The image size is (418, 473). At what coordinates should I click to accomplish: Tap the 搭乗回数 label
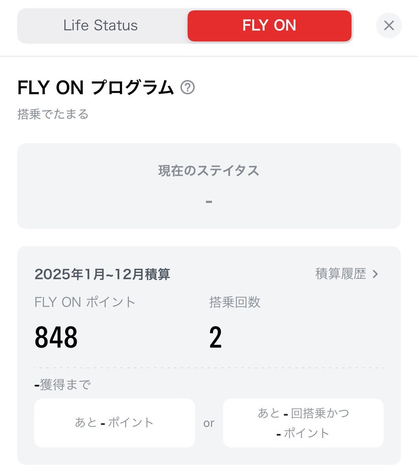(x=235, y=302)
